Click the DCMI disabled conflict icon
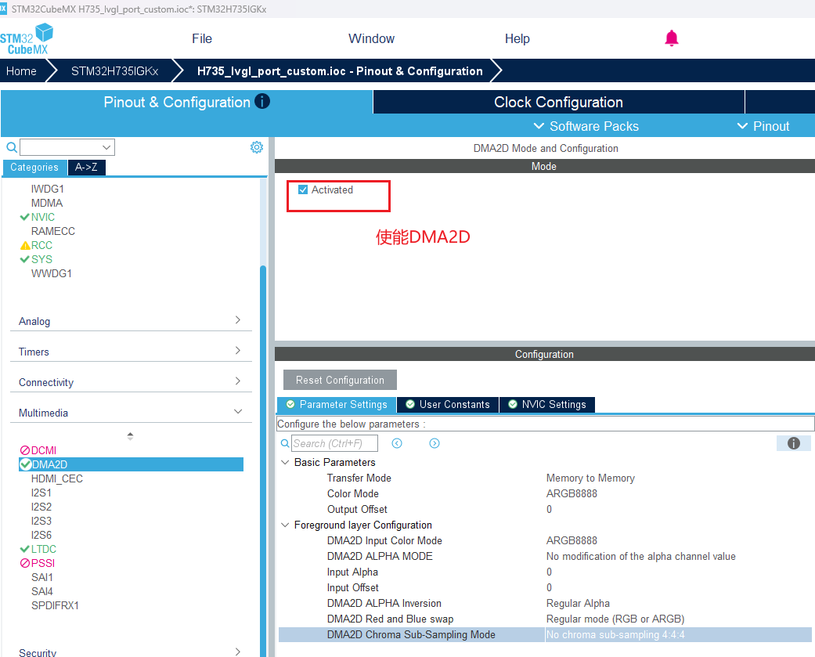The image size is (815, 657). [x=25, y=450]
